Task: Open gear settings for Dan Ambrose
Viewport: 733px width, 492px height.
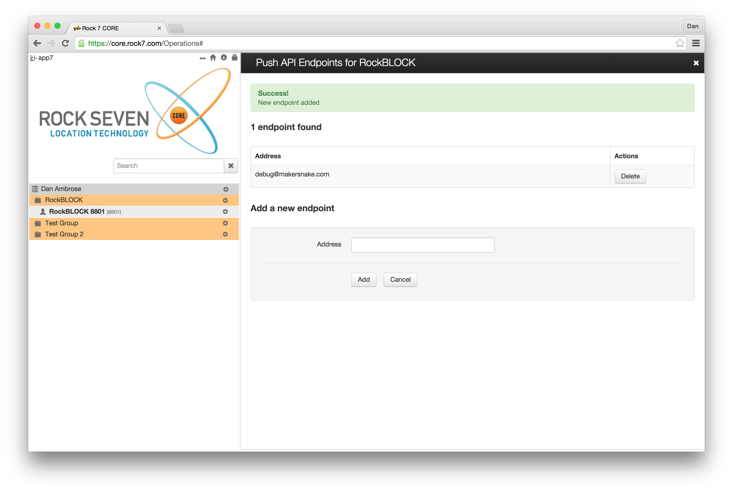Action: (x=226, y=189)
